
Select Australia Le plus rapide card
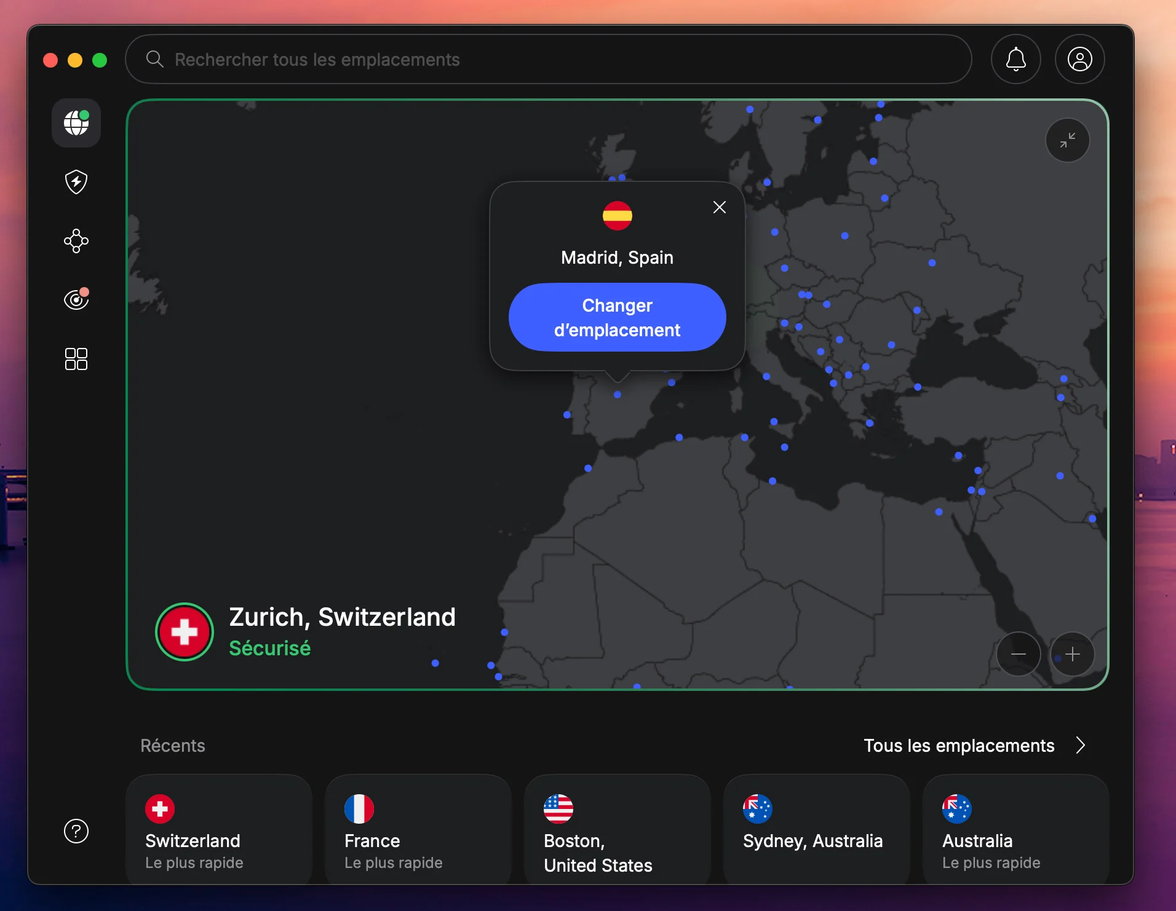[x=1016, y=830]
